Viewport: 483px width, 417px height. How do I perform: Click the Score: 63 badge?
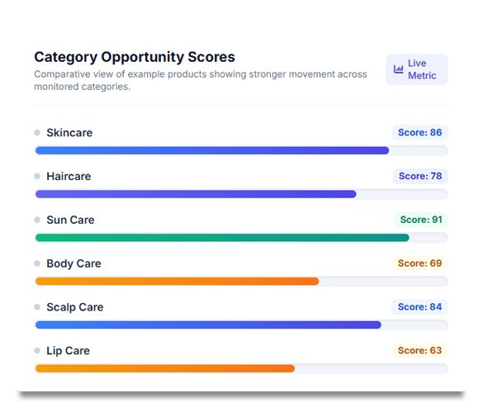(420, 350)
